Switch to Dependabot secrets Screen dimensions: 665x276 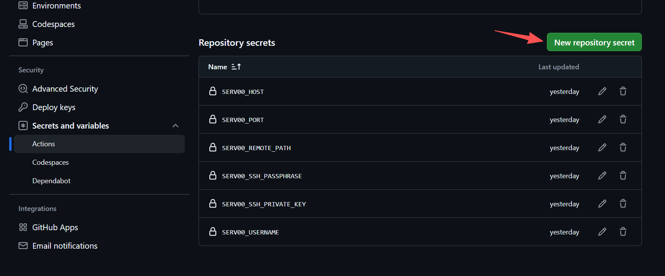coord(51,181)
